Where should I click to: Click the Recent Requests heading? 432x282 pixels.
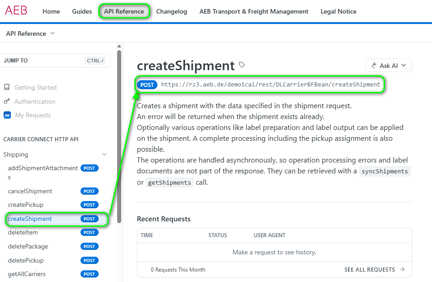(x=164, y=219)
